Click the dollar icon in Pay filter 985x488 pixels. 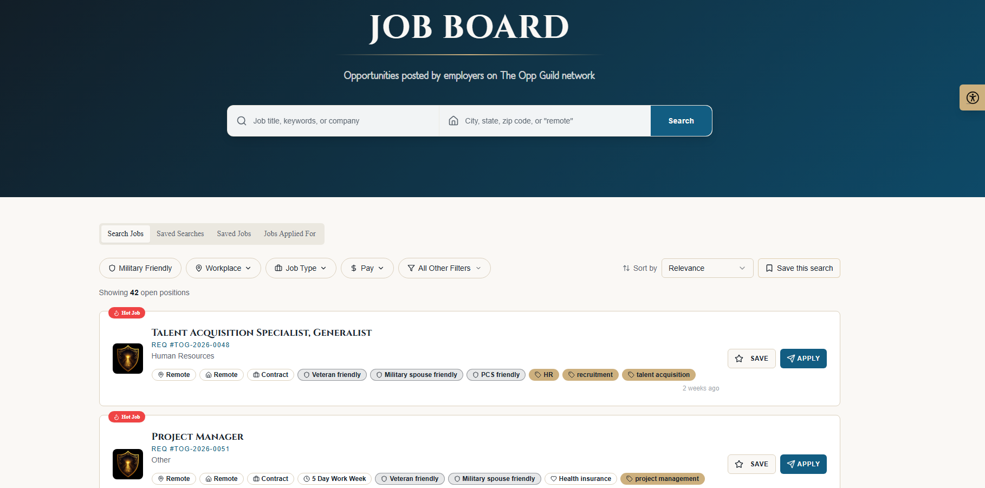click(x=354, y=268)
